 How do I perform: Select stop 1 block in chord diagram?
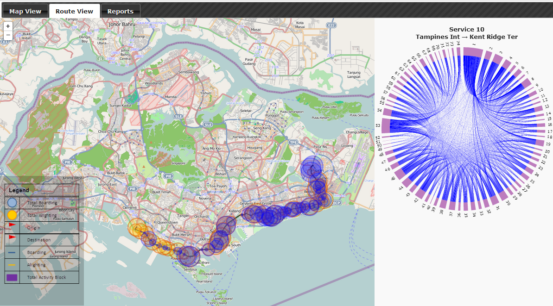(473, 52)
